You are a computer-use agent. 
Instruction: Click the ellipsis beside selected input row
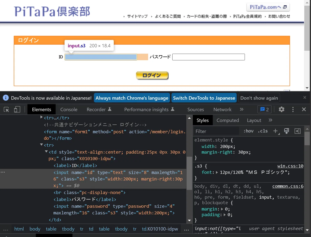(x=3, y=172)
